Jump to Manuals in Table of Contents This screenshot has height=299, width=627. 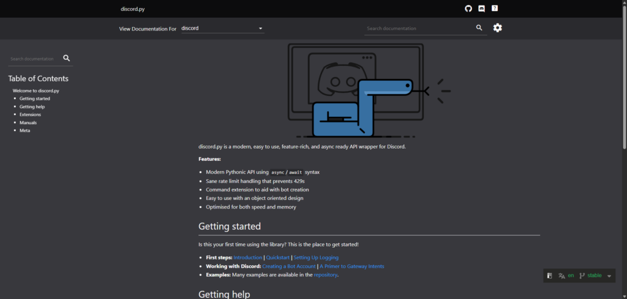click(x=28, y=122)
